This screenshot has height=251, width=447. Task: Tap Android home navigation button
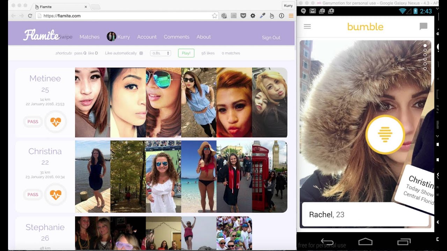(366, 242)
